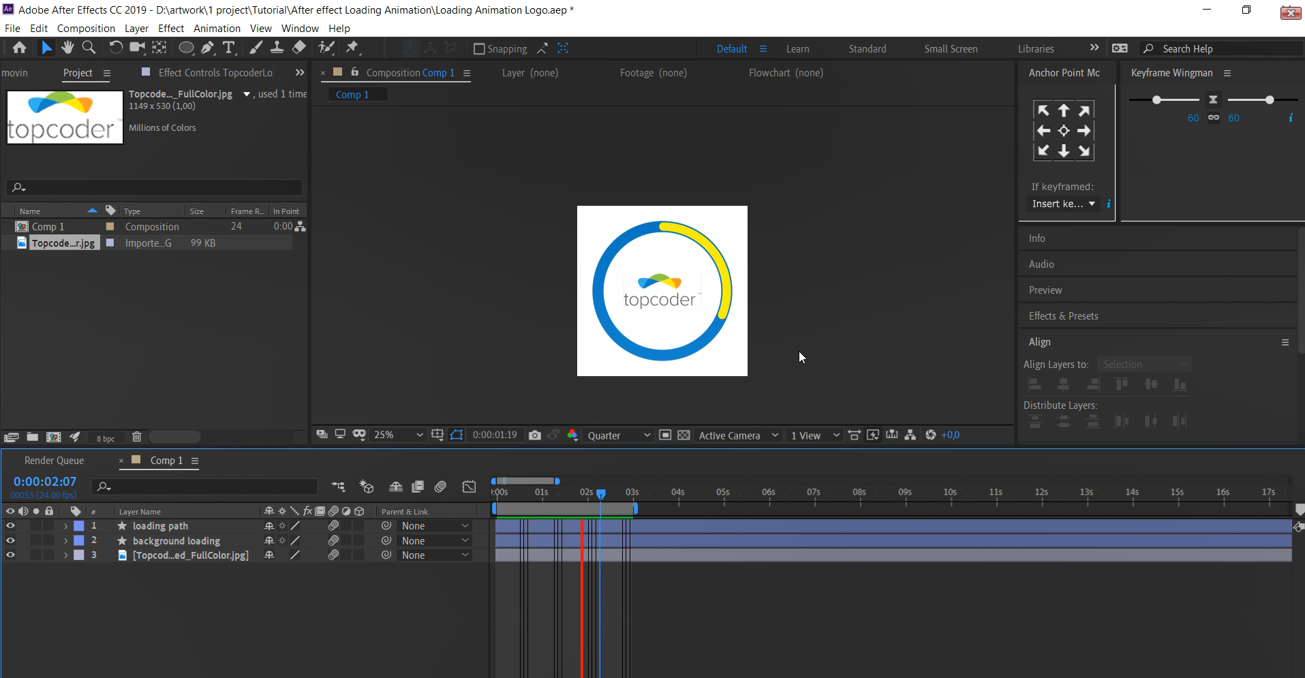The width and height of the screenshot is (1305, 678).
Task: Select the Ellipse shape tool
Action: (x=186, y=48)
